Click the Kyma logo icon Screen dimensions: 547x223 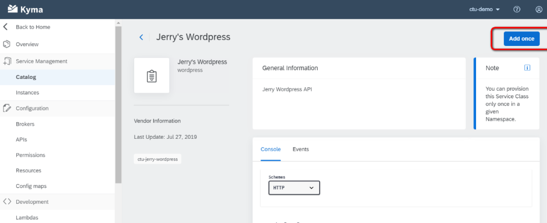coord(13,9)
